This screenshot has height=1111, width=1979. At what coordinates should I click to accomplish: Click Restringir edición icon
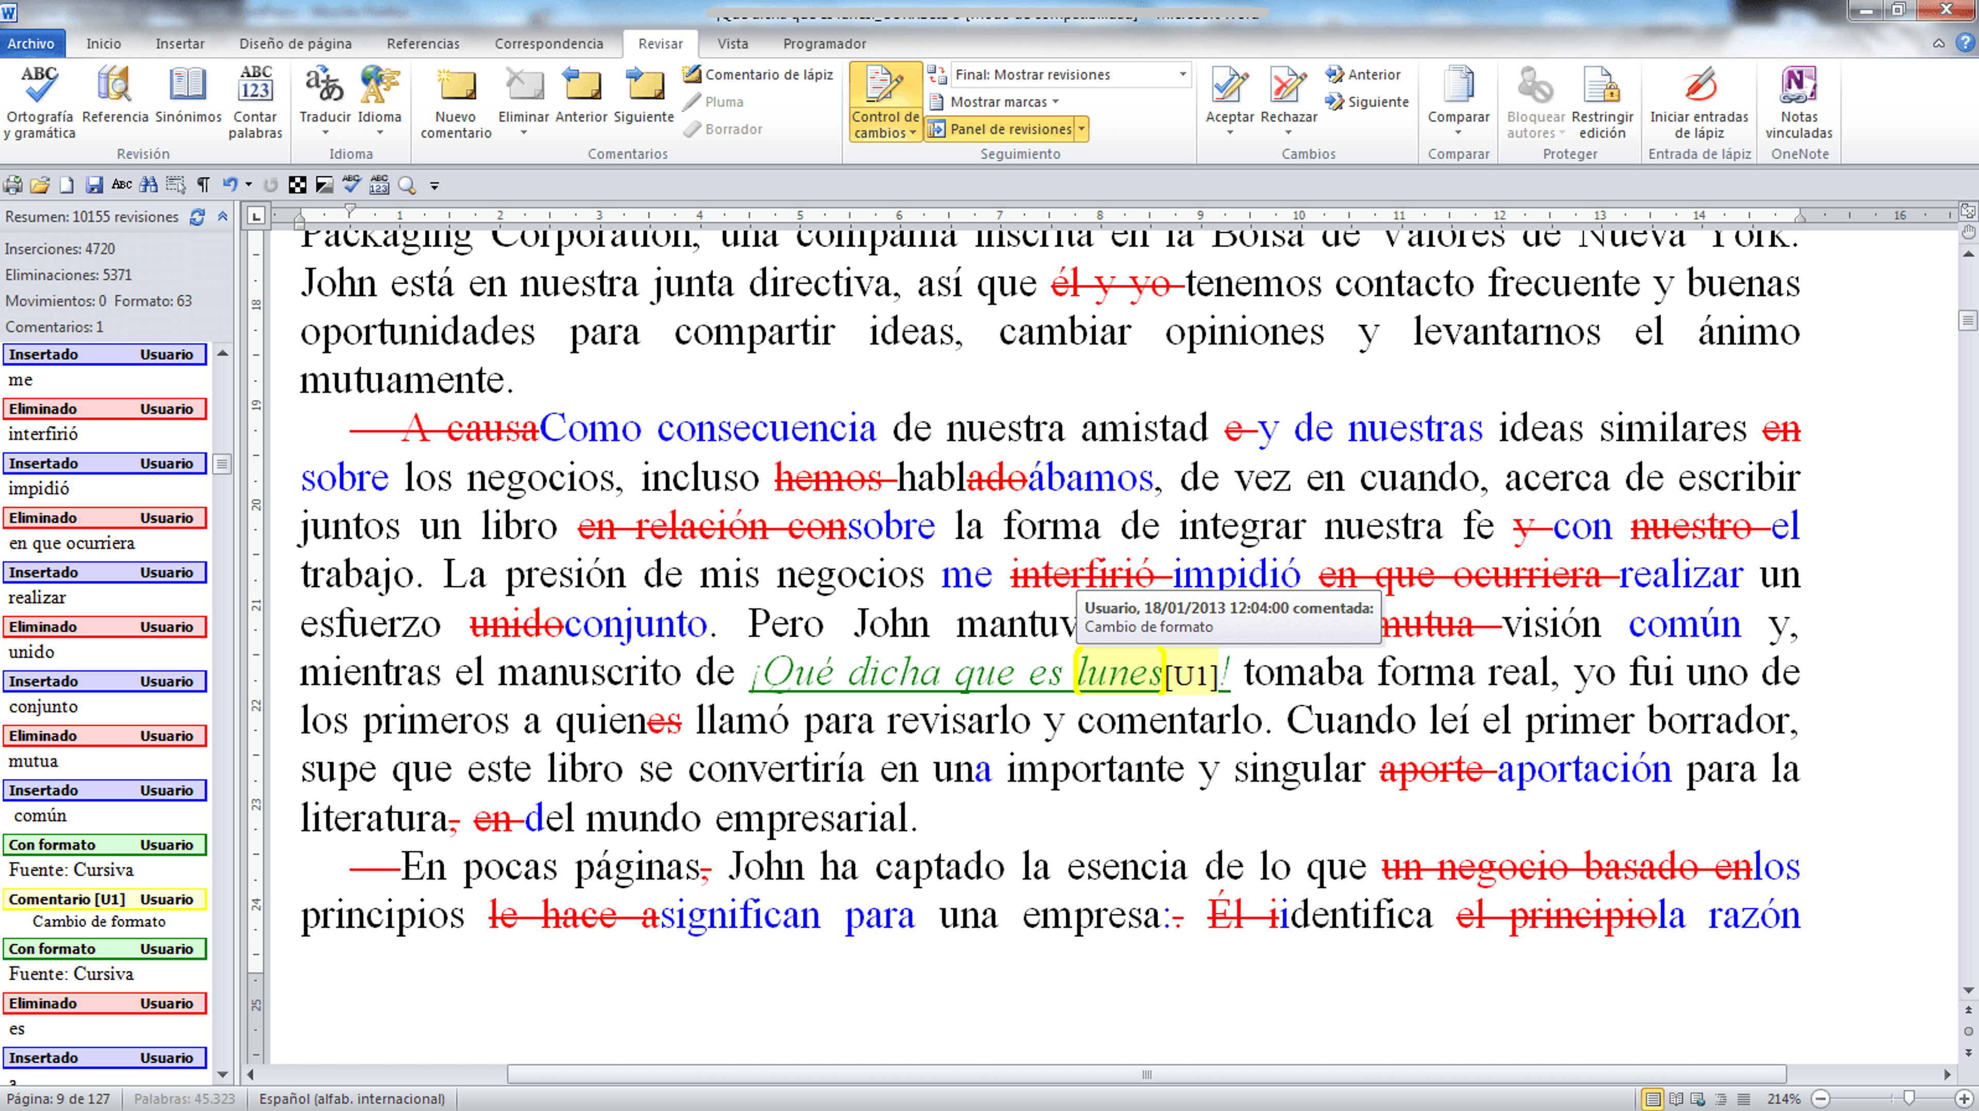click(1602, 103)
